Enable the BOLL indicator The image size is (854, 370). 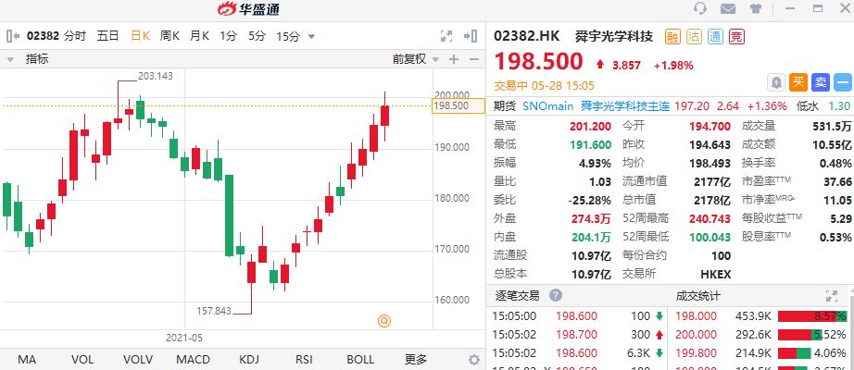click(360, 360)
